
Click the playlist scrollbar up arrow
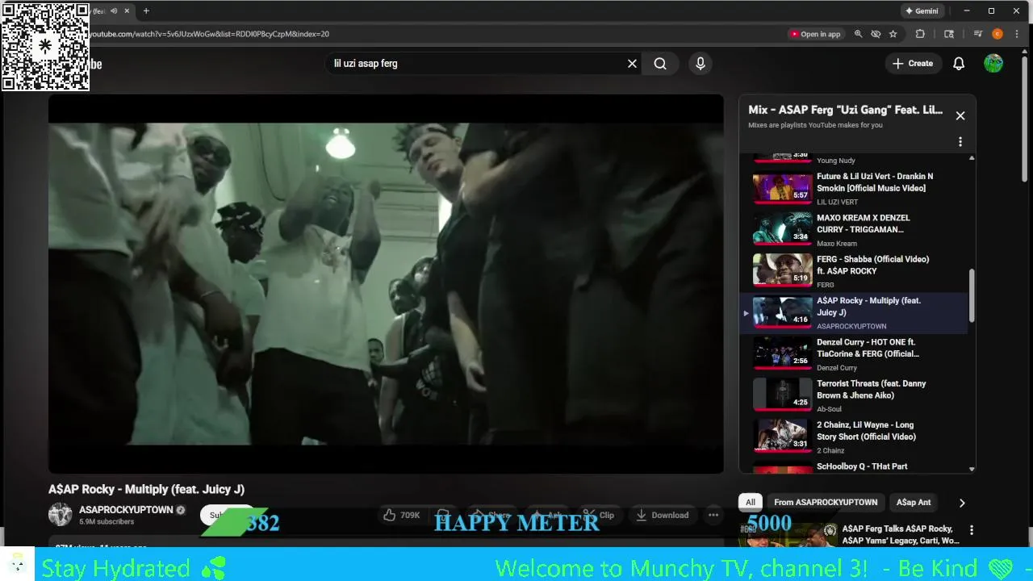point(972,158)
